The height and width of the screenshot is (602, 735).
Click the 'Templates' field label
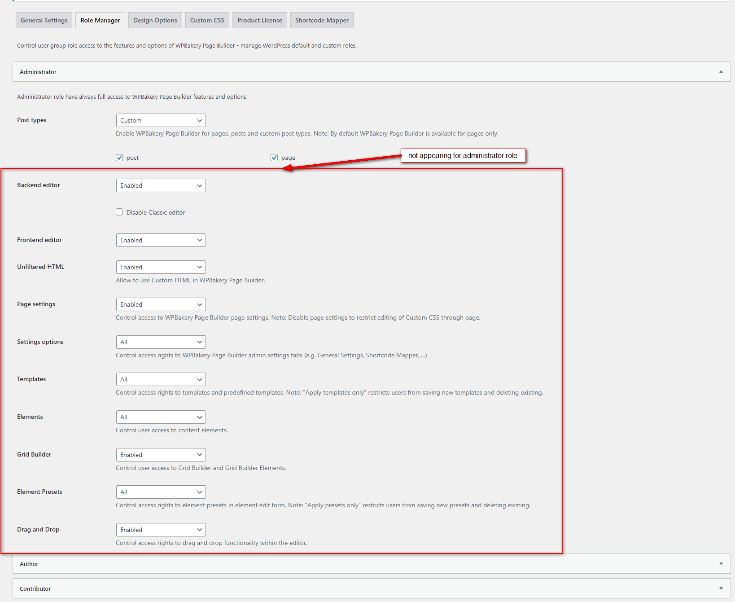click(31, 379)
